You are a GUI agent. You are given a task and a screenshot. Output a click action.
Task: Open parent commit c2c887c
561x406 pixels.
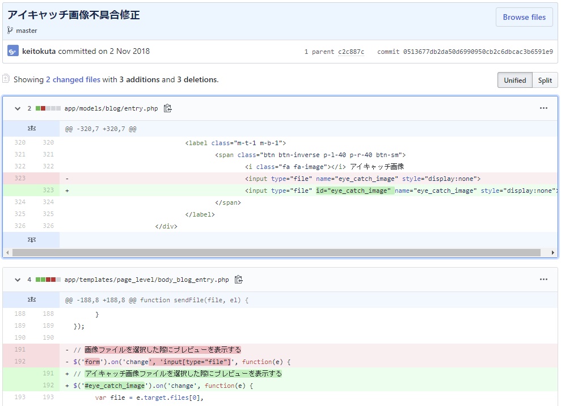[x=351, y=52]
